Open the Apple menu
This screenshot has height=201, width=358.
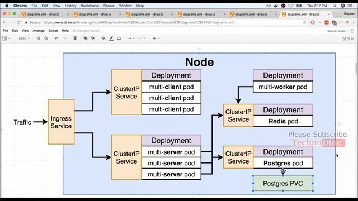[x=7, y=6]
